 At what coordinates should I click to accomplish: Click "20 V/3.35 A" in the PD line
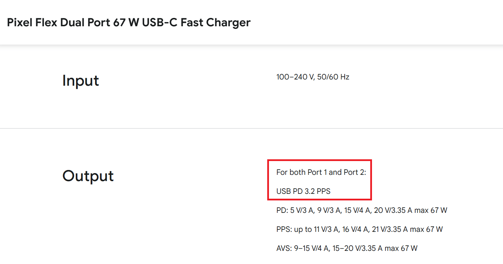(393, 210)
